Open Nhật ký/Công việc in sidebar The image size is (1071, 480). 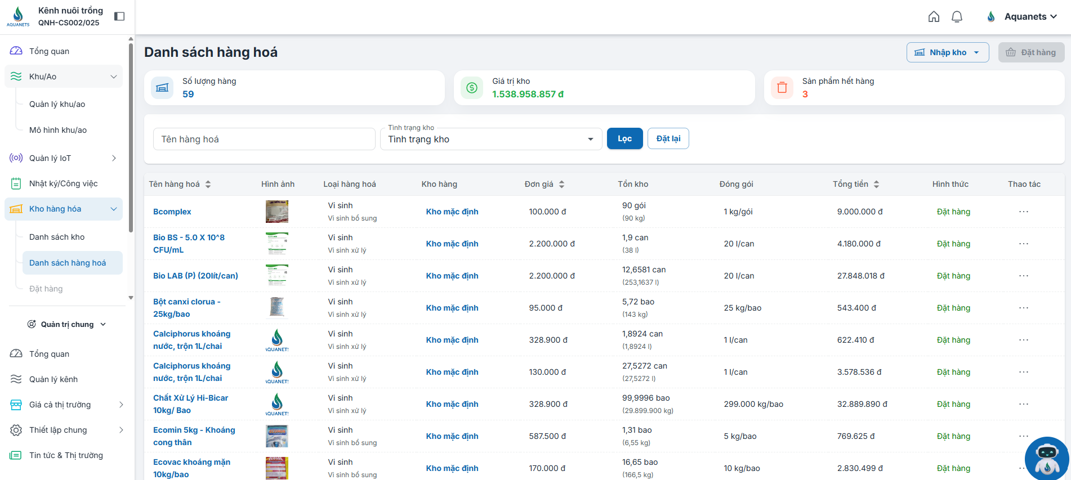(63, 183)
